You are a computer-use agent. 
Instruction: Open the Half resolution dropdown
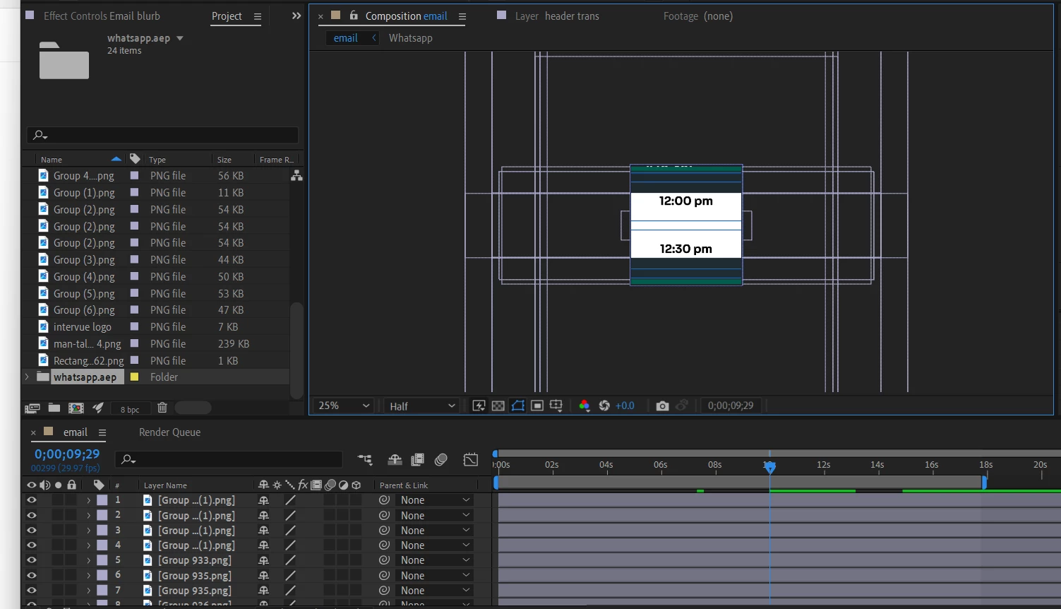point(422,406)
